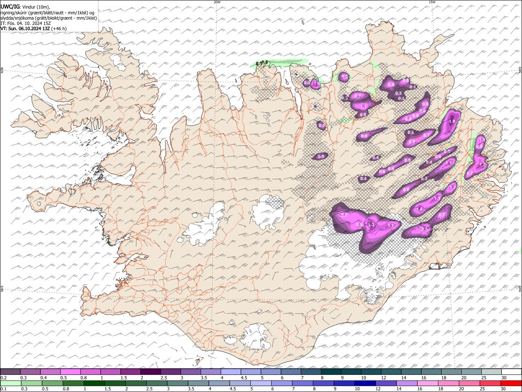
Task: Click the 20W longitude label
Action: 217,2
